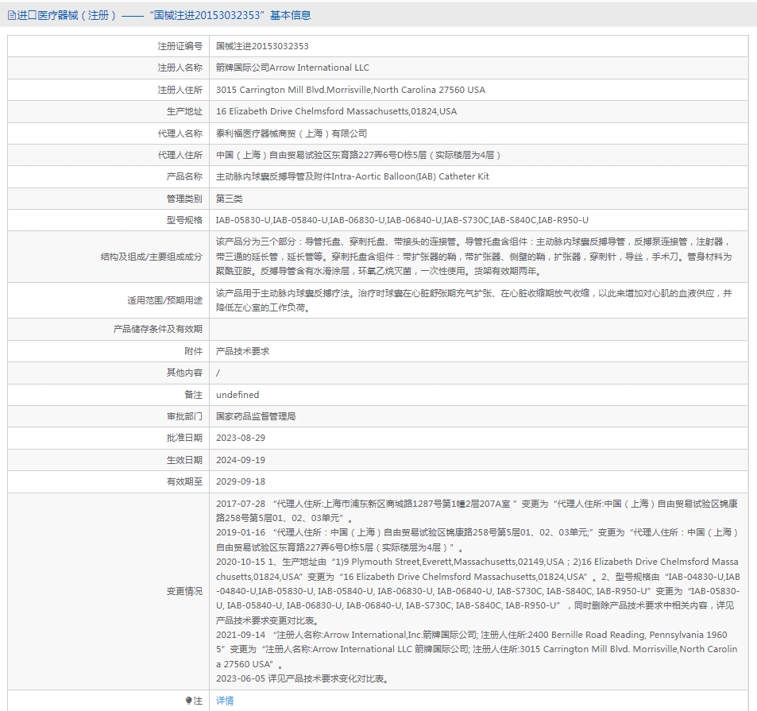Select approval date 2023-08-29
This screenshot has height=711, width=757.
coord(241,438)
